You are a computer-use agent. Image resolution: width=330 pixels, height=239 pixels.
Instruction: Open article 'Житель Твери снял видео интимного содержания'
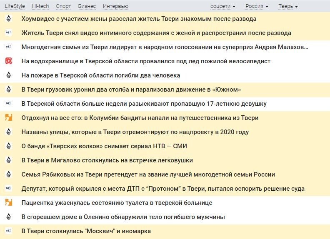coord(156,33)
